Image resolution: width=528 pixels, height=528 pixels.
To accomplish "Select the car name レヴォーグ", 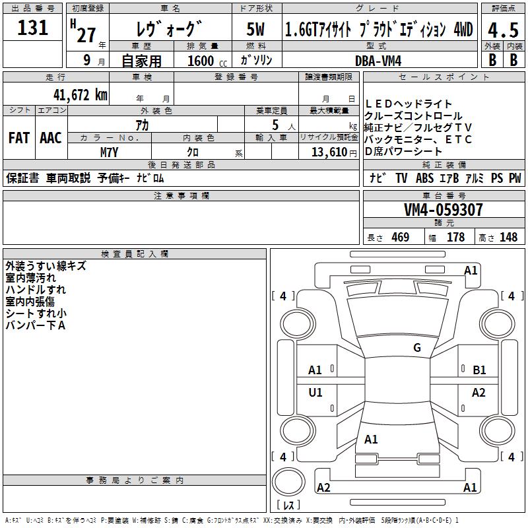I will pos(169,29).
